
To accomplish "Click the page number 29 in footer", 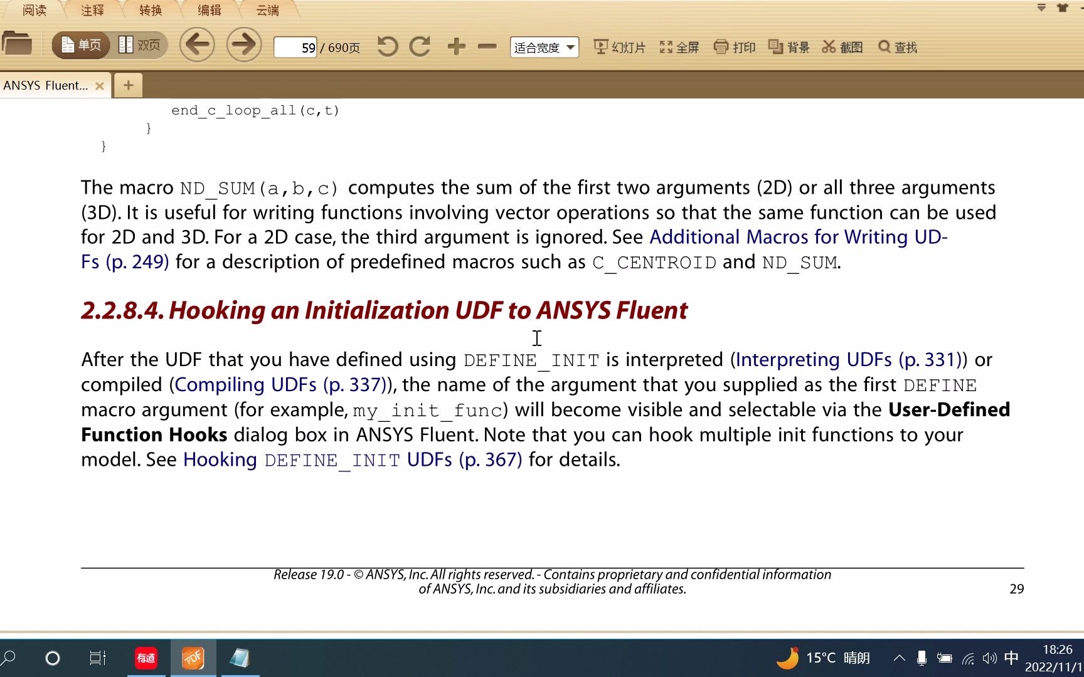I will coord(1016,589).
